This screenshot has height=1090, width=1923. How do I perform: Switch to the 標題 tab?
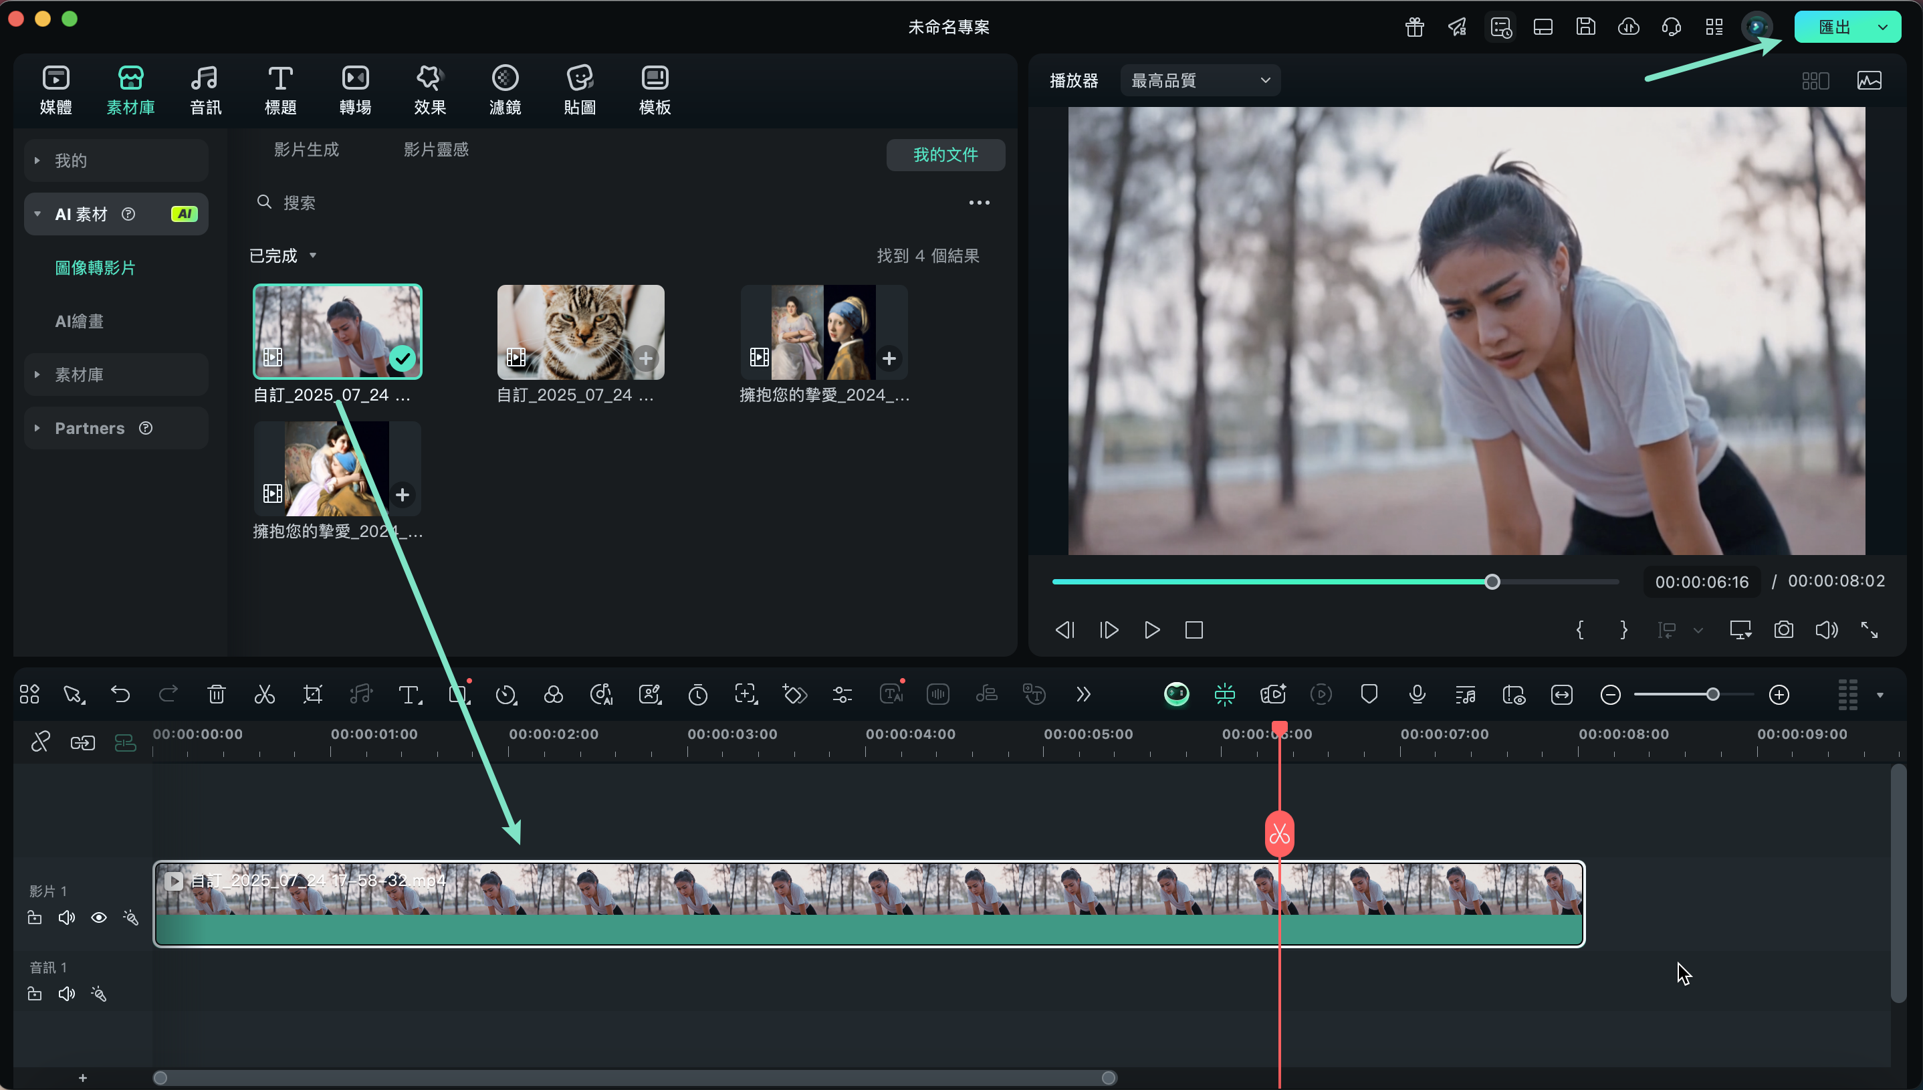pos(281,90)
